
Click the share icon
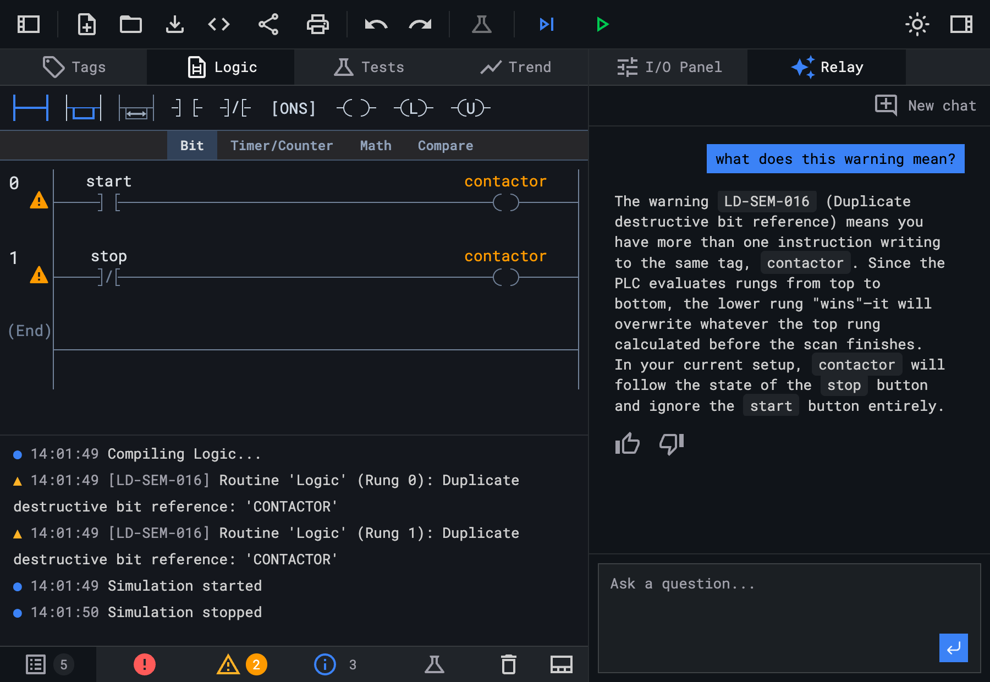(268, 24)
